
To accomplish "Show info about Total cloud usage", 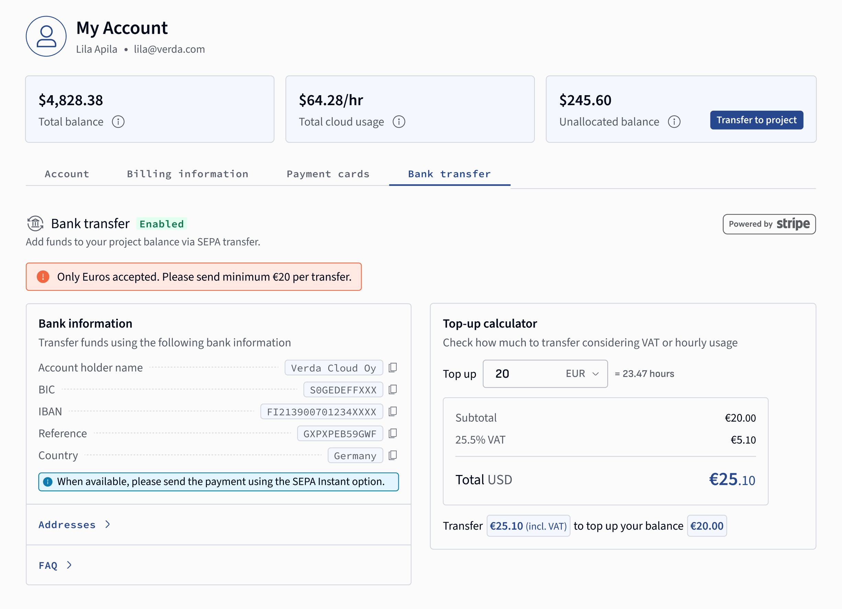I will point(399,122).
